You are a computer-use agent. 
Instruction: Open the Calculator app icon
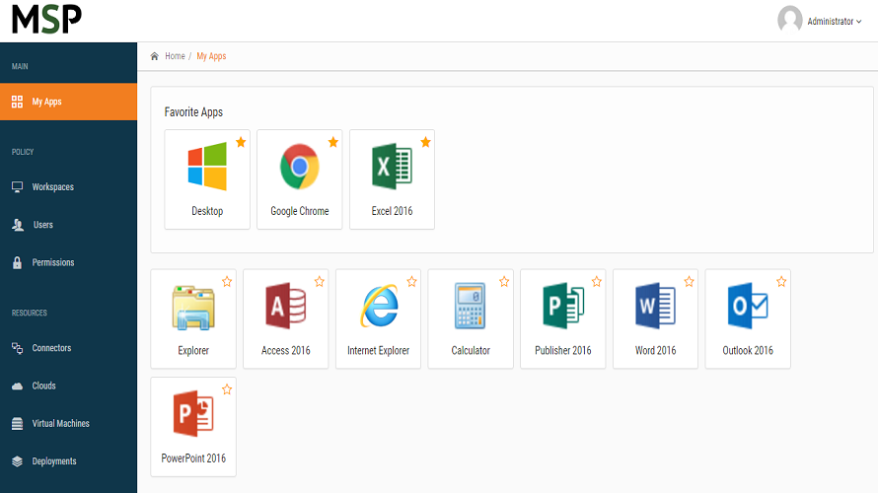(x=471, y=306)
